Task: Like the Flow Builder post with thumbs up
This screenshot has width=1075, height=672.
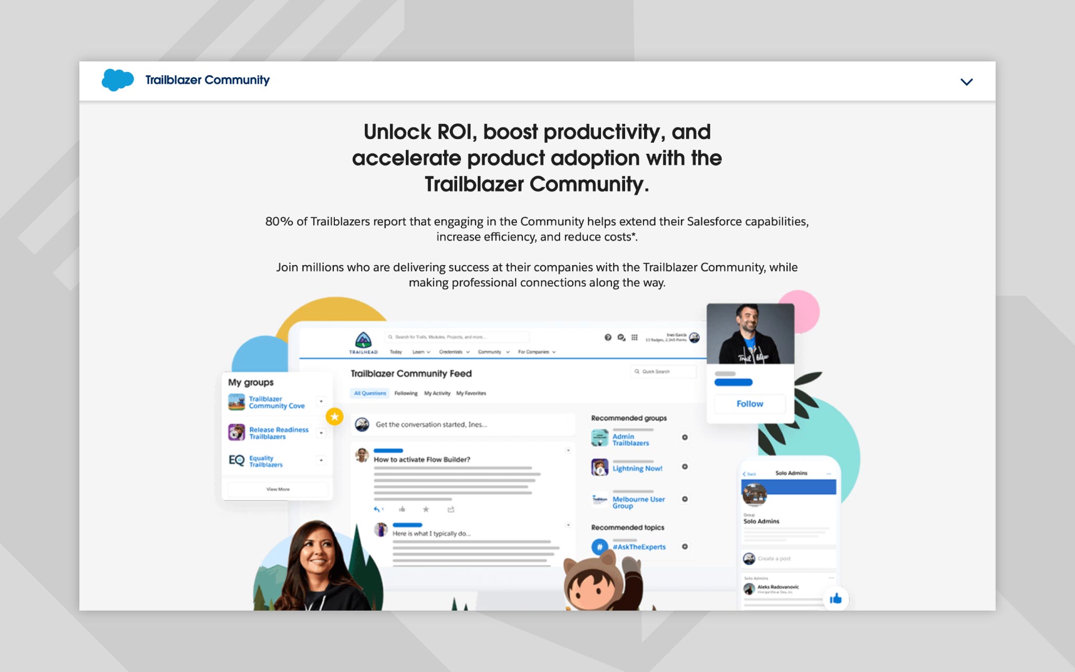Action: (x=402, y=509)
